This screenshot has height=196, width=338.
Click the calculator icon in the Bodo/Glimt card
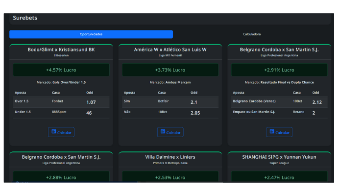[x=53, y=132]
